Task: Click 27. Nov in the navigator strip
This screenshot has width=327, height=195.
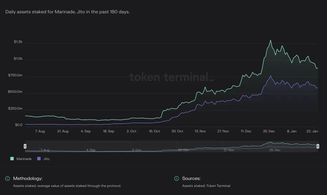Action: pos(229,150)
